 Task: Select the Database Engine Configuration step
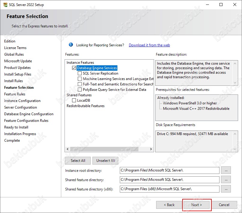[x=29, y=114]
